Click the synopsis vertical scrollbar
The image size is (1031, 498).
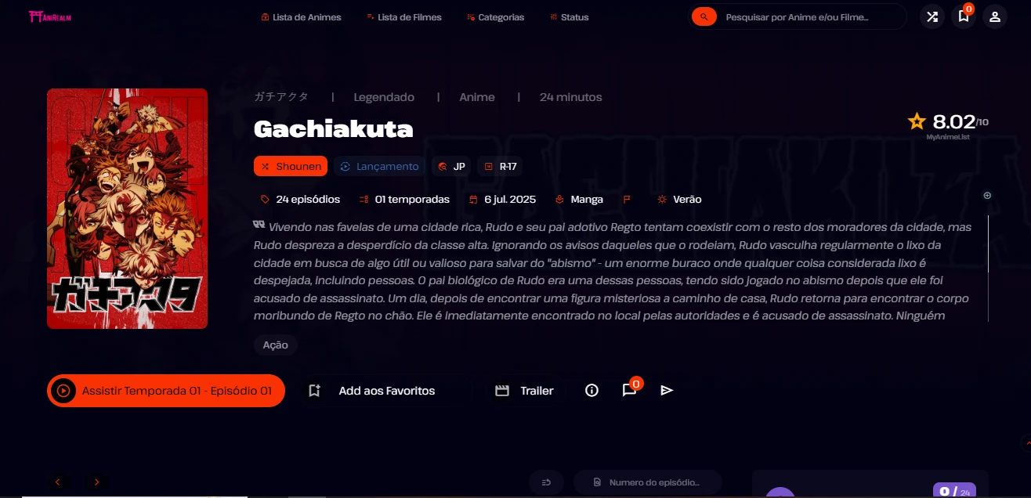point(988,269)
